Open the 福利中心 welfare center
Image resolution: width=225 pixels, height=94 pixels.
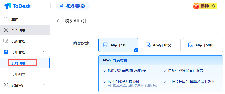205,6
